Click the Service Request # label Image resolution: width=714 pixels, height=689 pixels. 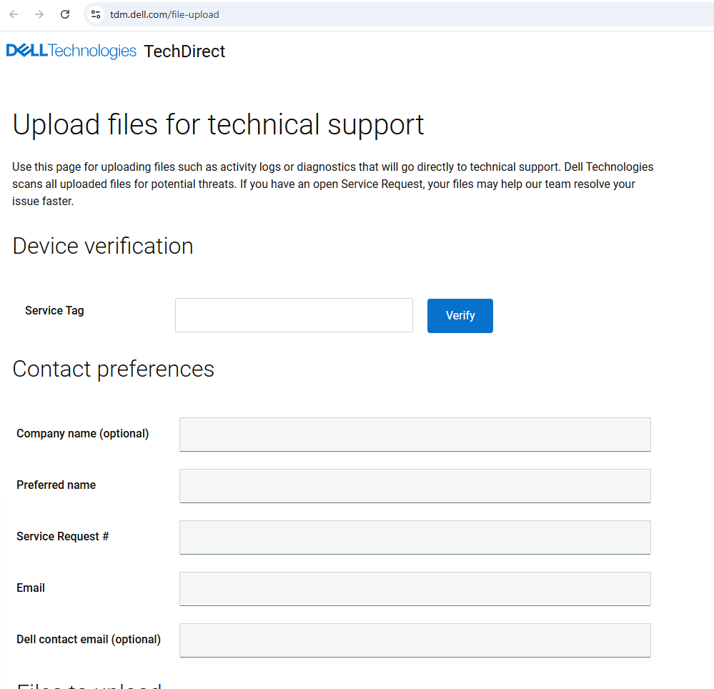tap(63, 537)
